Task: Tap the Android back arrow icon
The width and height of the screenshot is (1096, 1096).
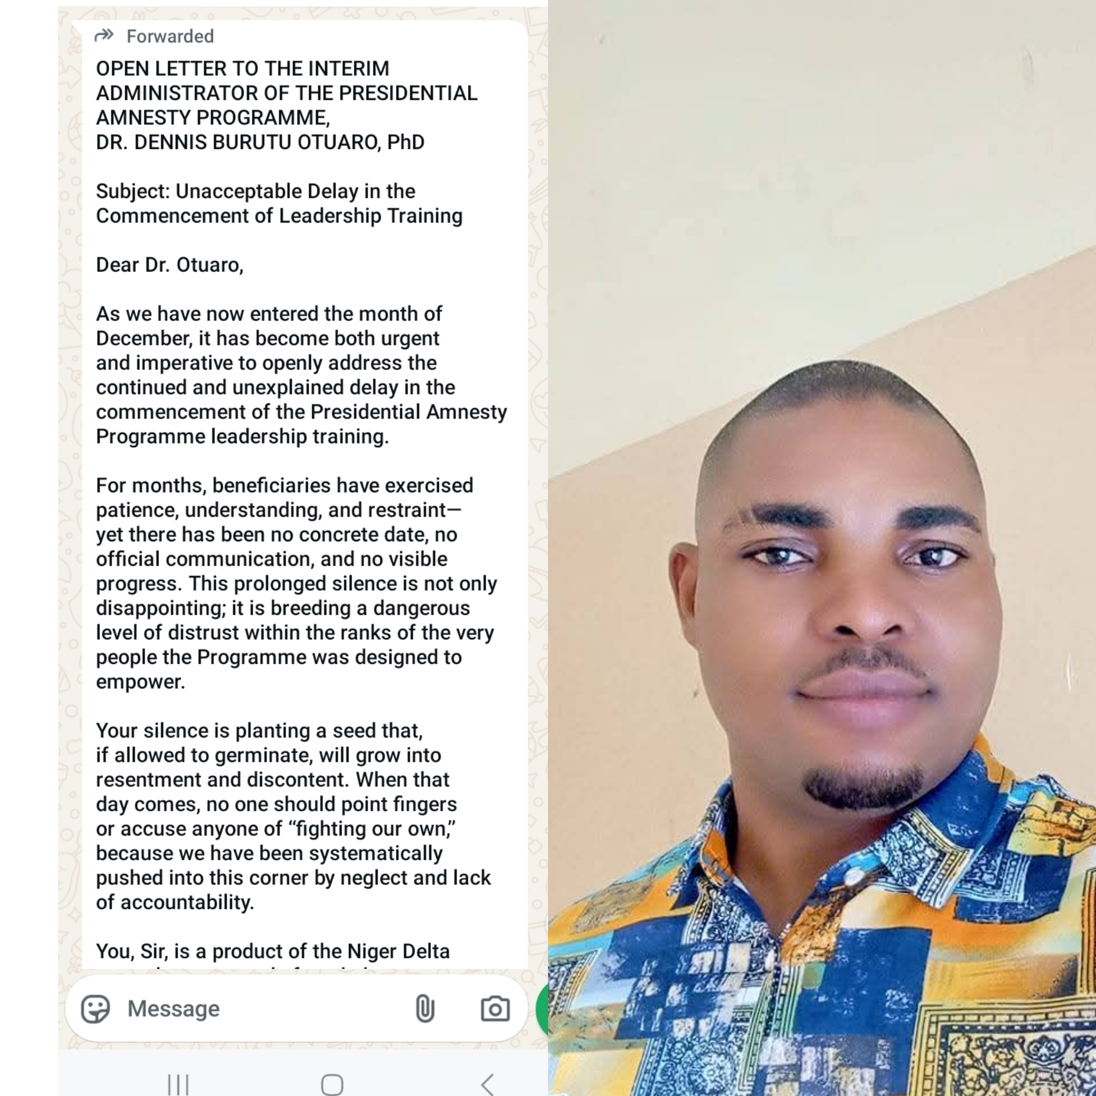Action: [487, 1084]
